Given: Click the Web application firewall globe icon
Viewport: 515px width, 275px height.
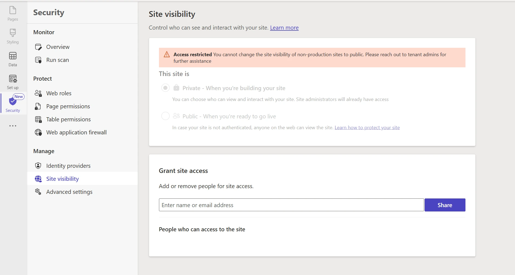Looking at the screenshot, I should pyautogui.click(x=38, y=132).
